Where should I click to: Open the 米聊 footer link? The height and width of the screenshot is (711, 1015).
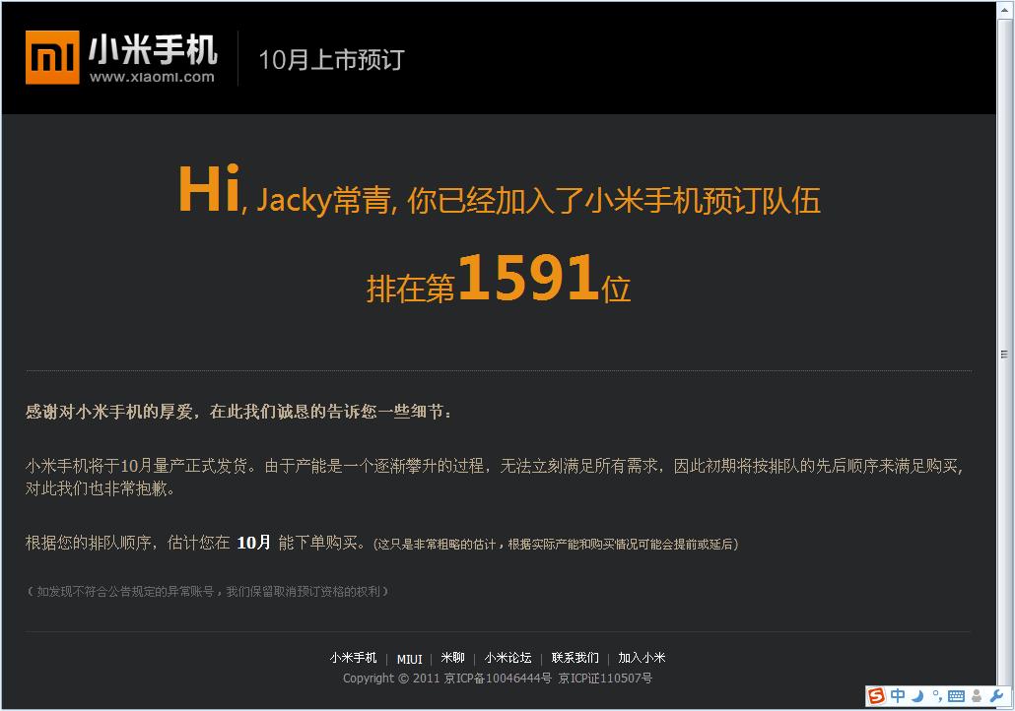[452, 658]
